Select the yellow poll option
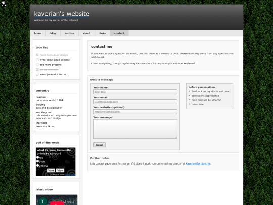 pyautogui.click(x=37, y=165)
